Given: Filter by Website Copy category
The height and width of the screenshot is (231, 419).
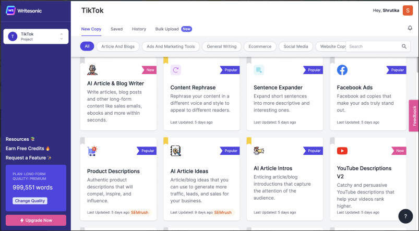Looking at the screenshot, I should (331, 46).
